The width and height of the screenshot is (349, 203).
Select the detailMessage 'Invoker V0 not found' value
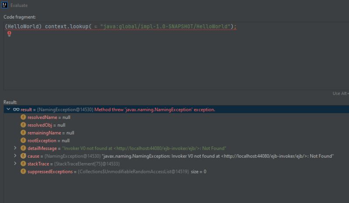click(x=144, y=148)
